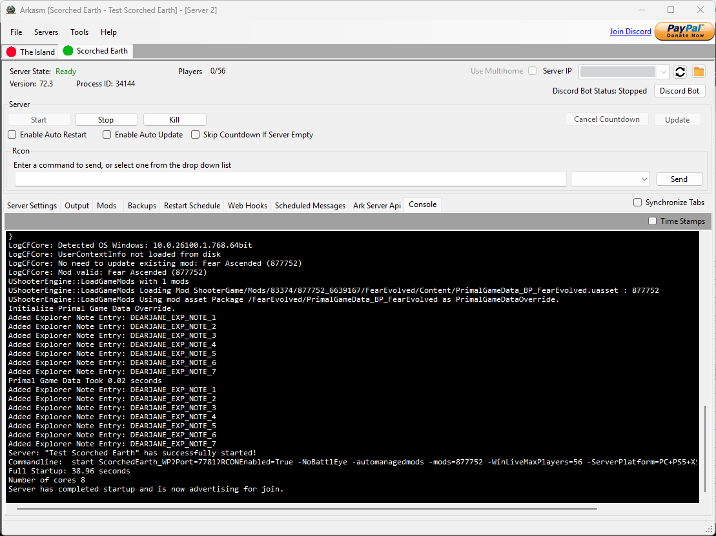Check the Synchronize Tabs option
This screenshot has width=716, height=536.
637,203
